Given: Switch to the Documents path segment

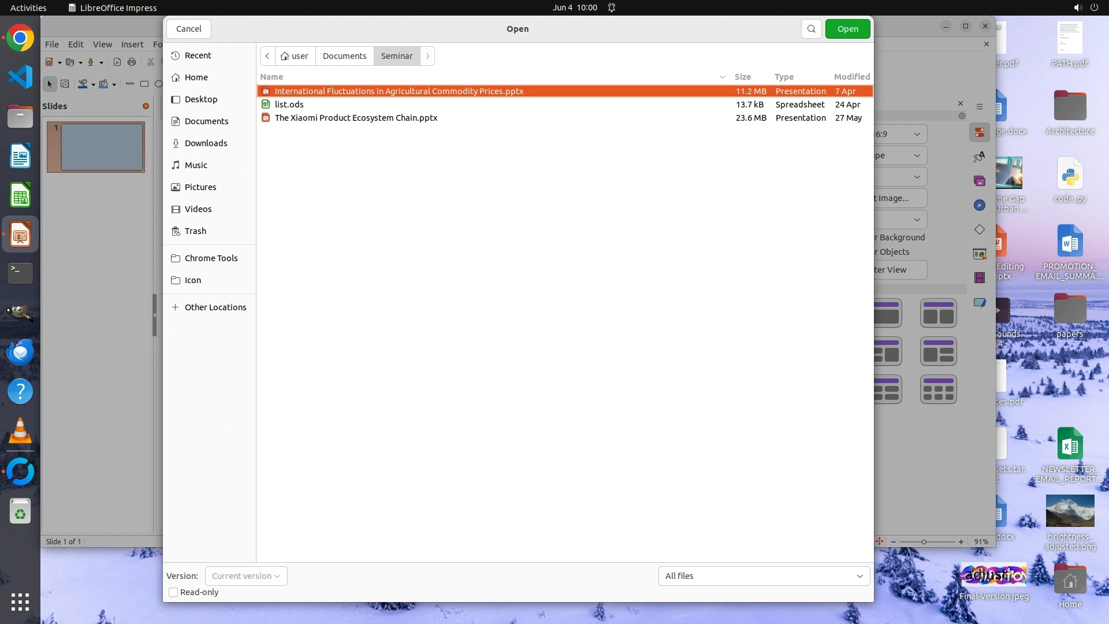Looking at the screenshot, I should click(x=344, y=56).
